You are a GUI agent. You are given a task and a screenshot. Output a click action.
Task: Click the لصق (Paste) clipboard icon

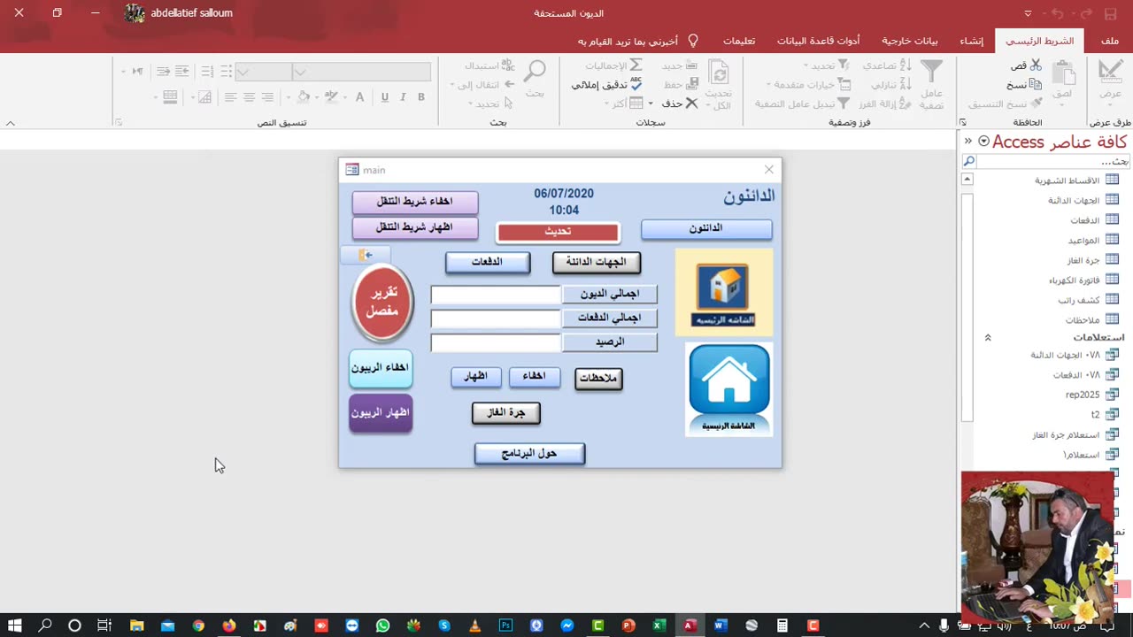click(x=1063, y=73)
